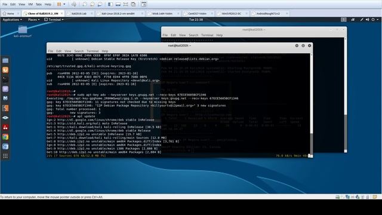Click the send Ctrl+Alt+Del toolbar icon
Screen dimensions: 382x215
click(x=74, y=4)
